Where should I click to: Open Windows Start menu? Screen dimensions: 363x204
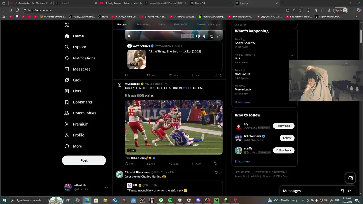[5, 200]
